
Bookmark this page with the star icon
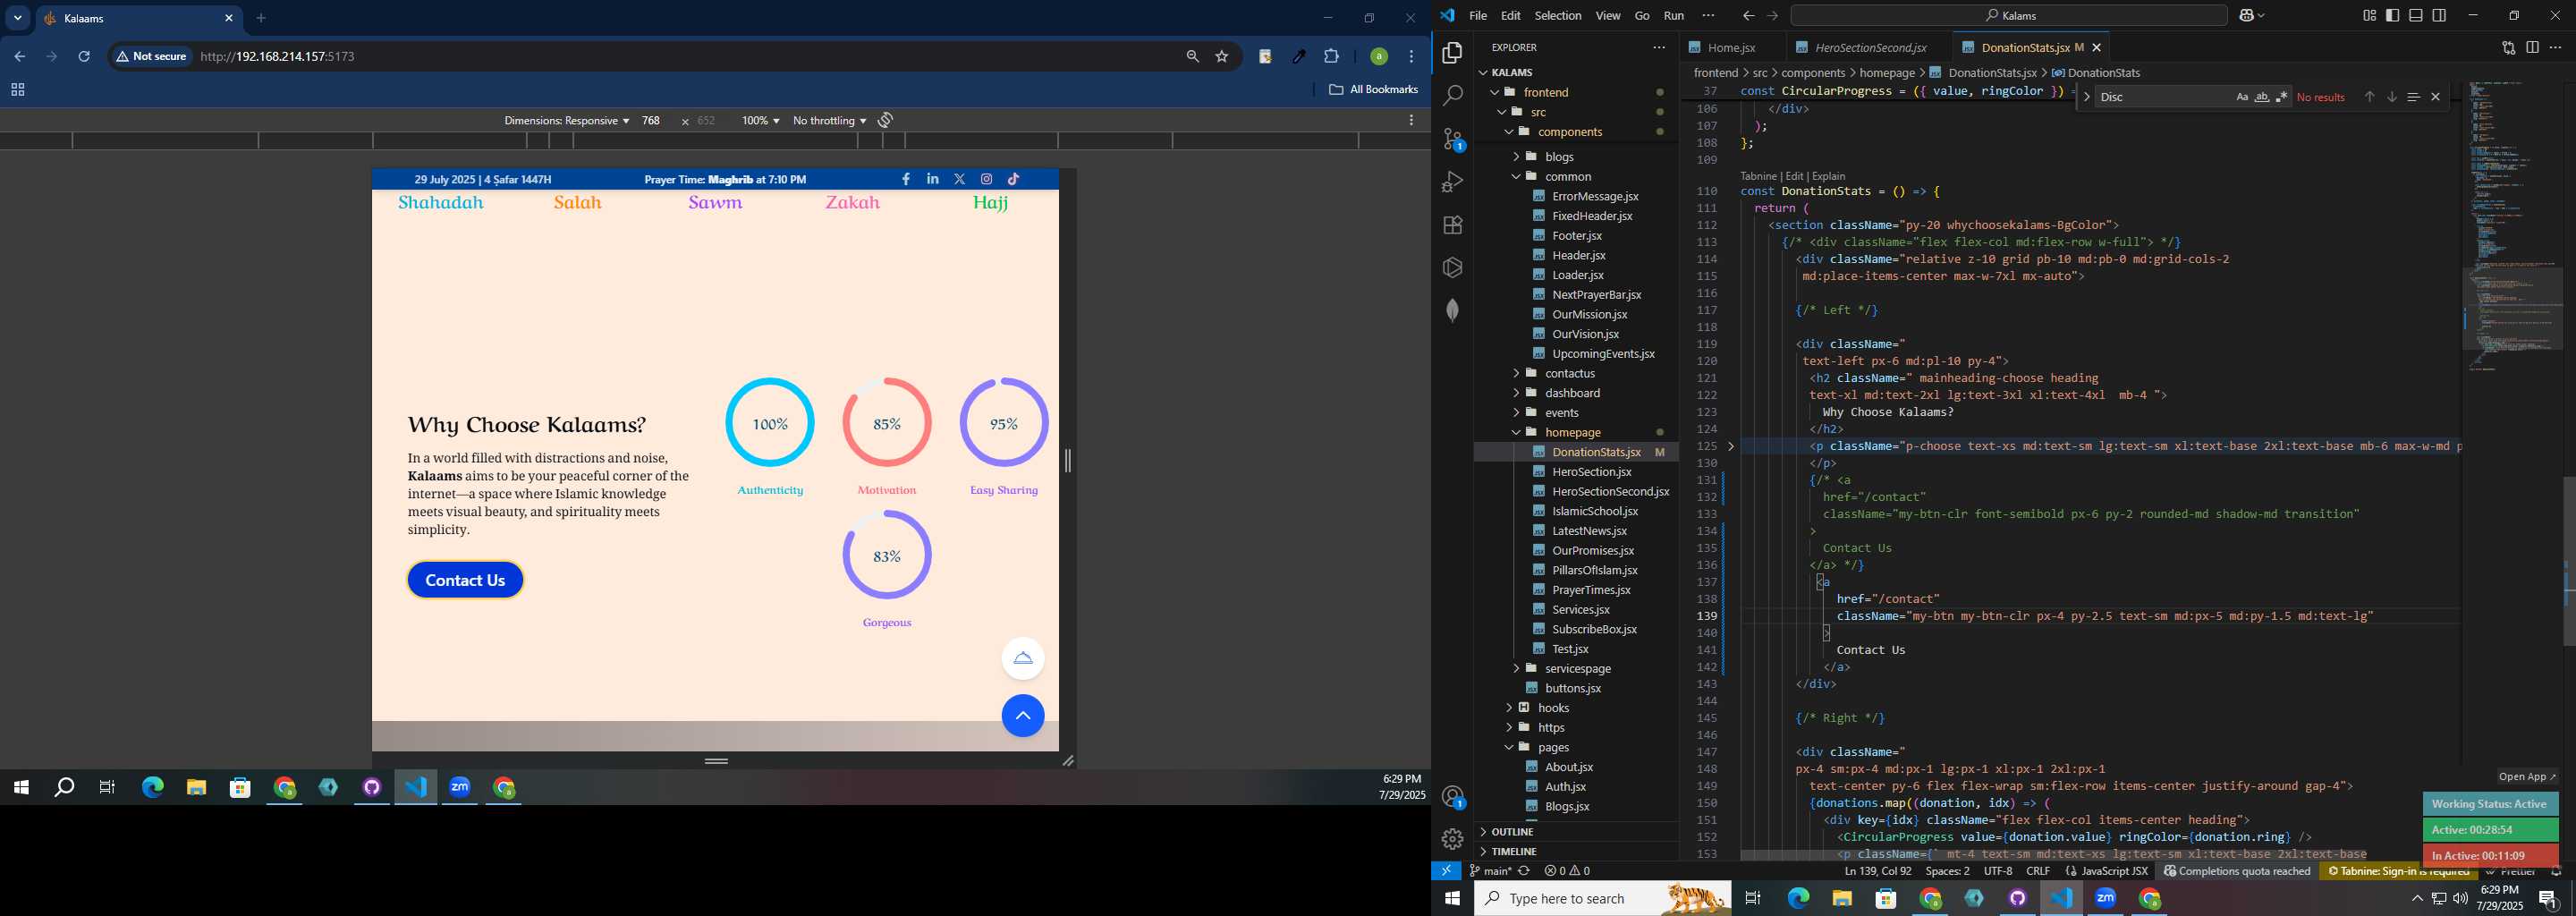[x=1222, y=57]
